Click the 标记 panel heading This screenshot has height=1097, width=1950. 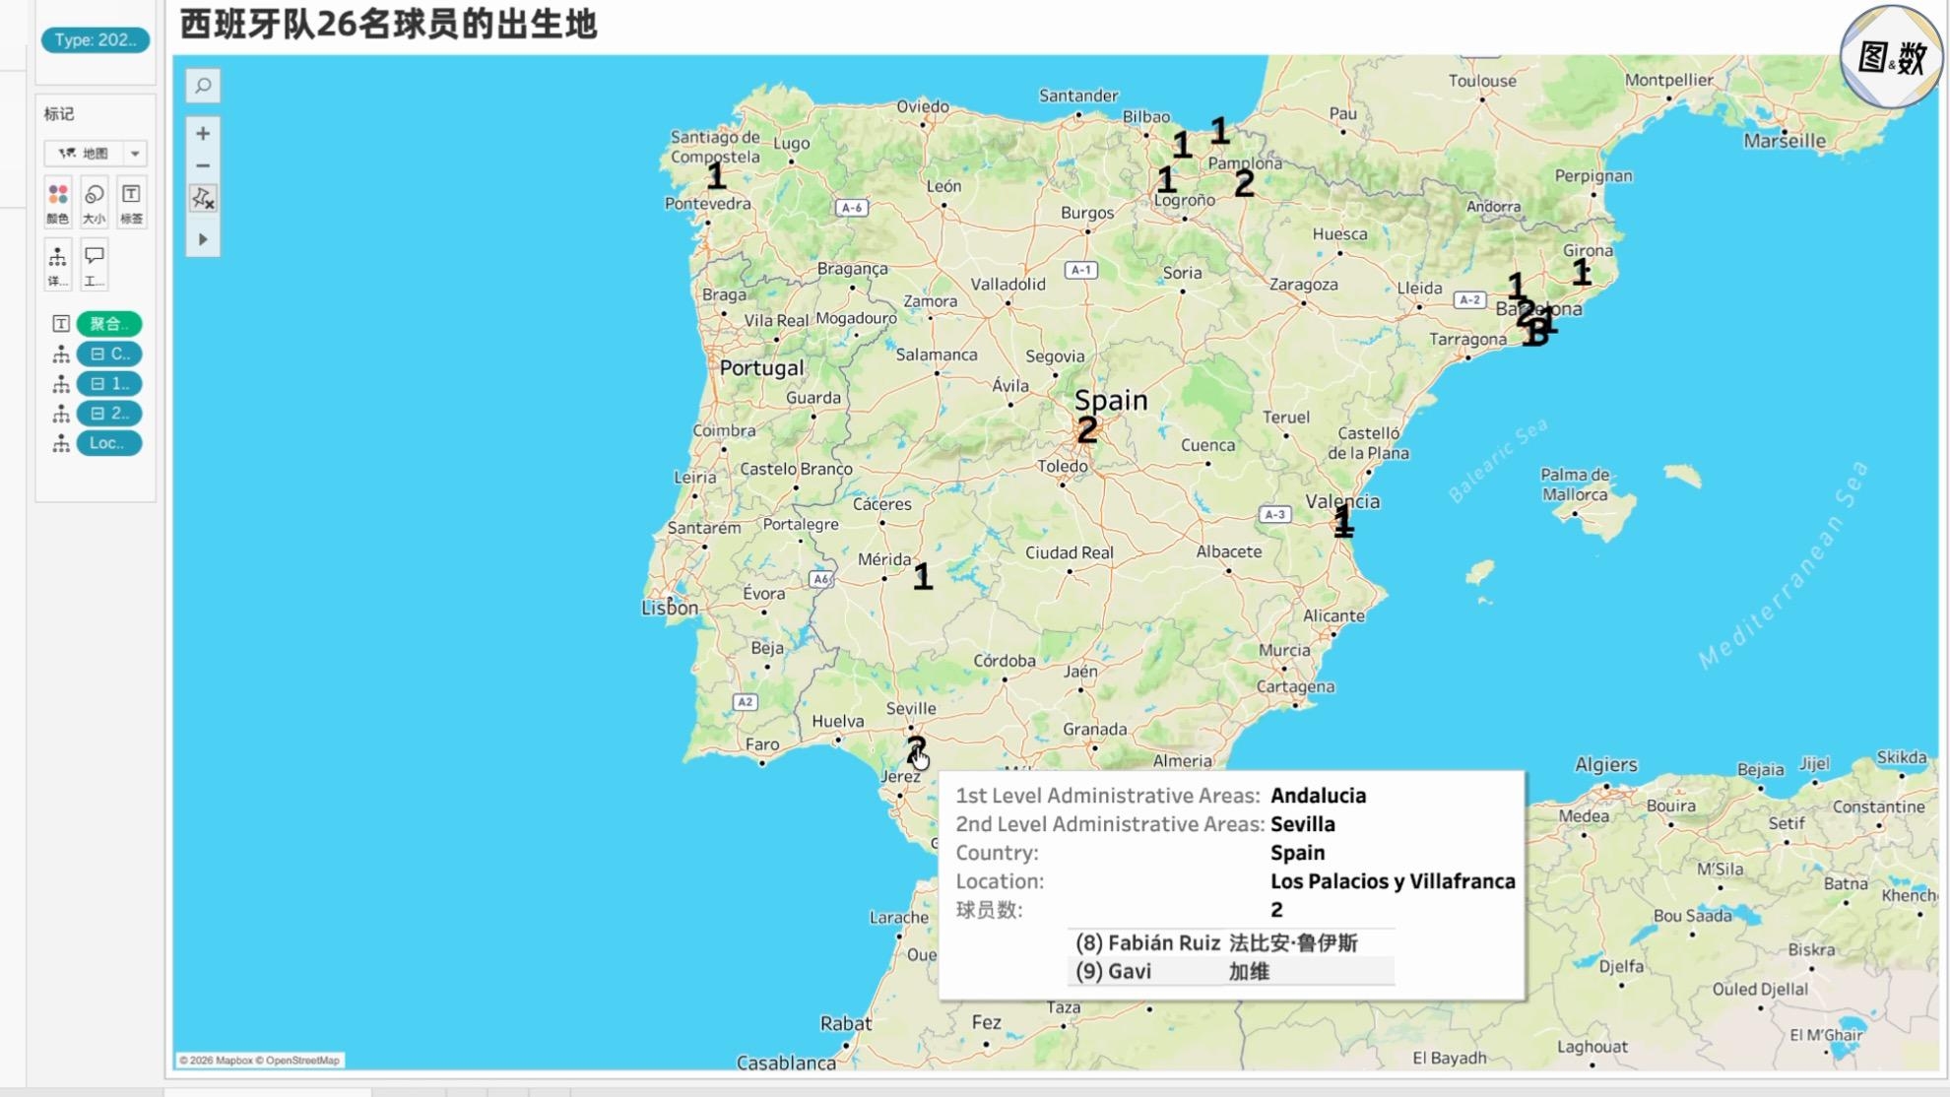(59, 114)
